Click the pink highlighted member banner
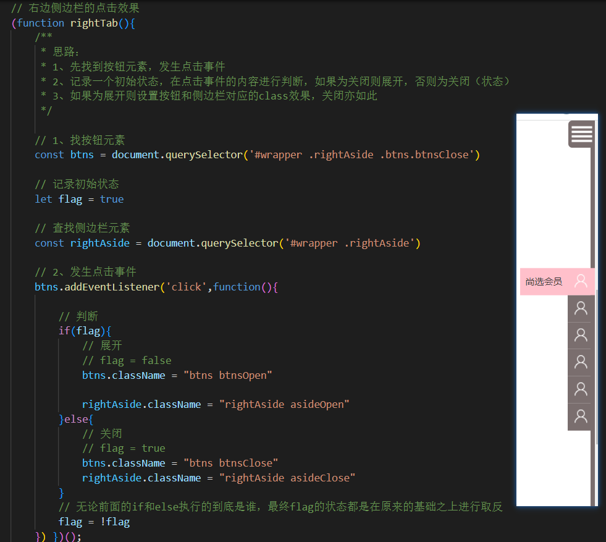The height and width of the screenshot is (542, 606). [x=556, y=281]
